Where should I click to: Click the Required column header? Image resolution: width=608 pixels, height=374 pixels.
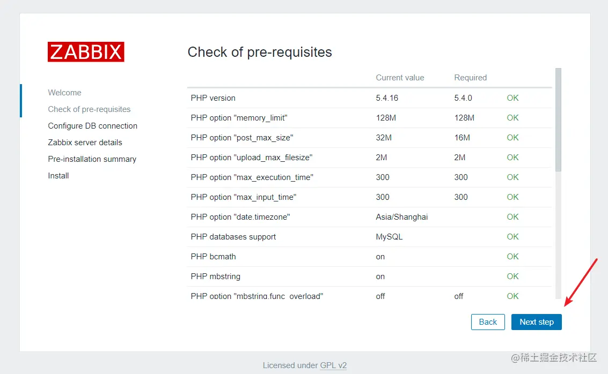point(470,78)
